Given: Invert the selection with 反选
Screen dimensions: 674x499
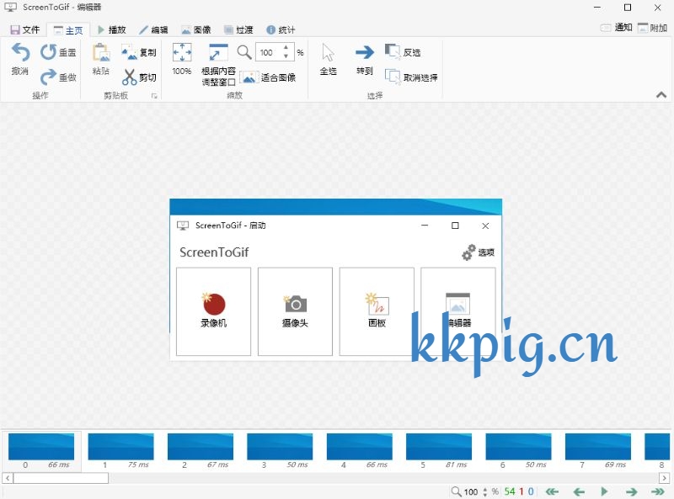Looking at the screenshot, I should (403, 52).
